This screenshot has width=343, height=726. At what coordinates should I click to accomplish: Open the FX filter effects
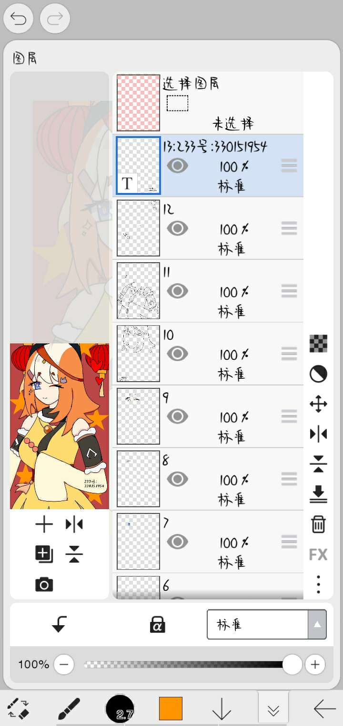point(318,555)
